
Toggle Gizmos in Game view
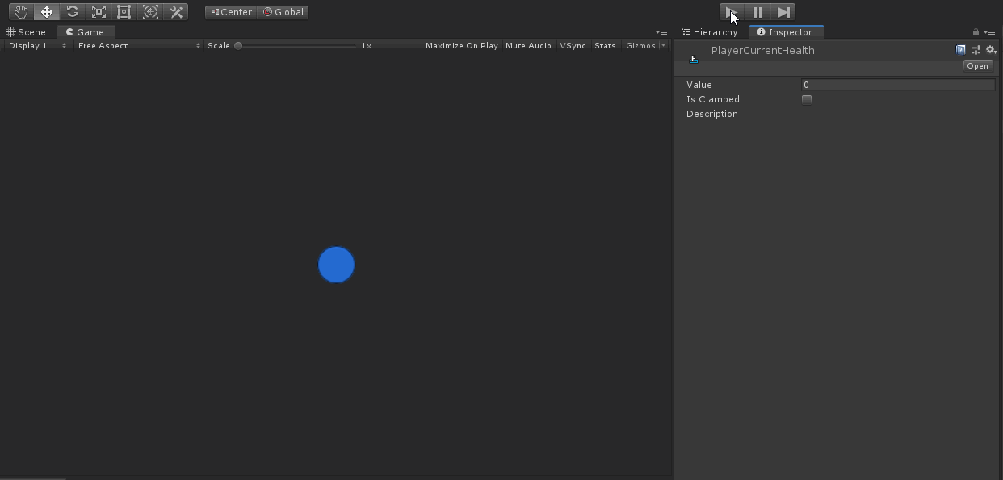click(640, 46)
